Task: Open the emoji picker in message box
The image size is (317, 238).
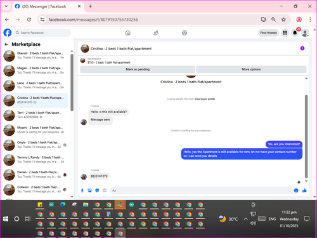Action: click(296, 190)
